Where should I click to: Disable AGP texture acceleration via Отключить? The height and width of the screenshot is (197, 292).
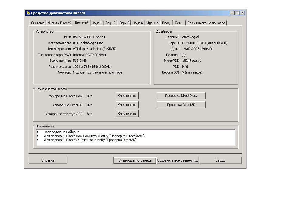point(127,113)
